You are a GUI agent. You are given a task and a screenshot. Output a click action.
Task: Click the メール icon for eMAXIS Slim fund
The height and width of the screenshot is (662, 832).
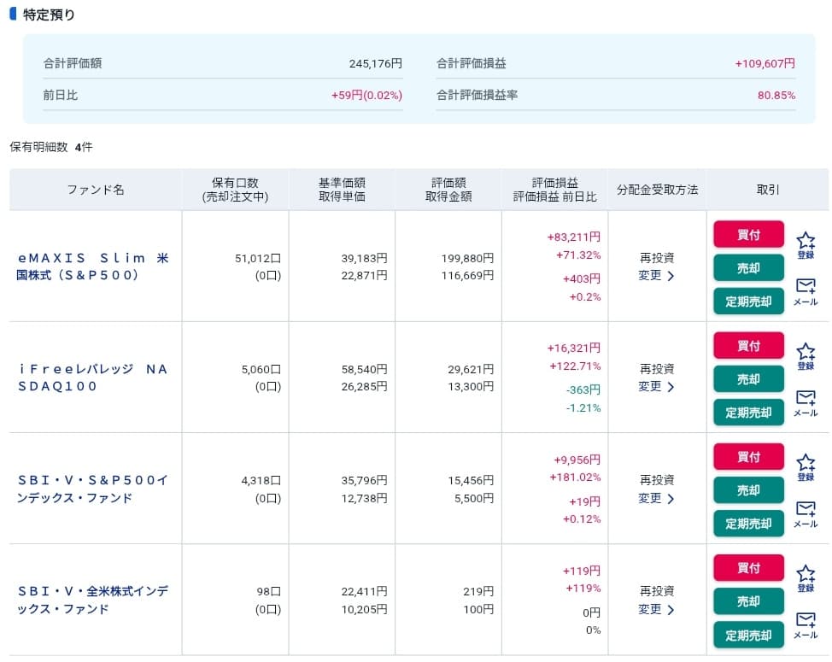tap(806, 289)
